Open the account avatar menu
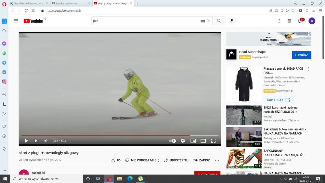Screen dimensions: 325x183 coord(312,21)
